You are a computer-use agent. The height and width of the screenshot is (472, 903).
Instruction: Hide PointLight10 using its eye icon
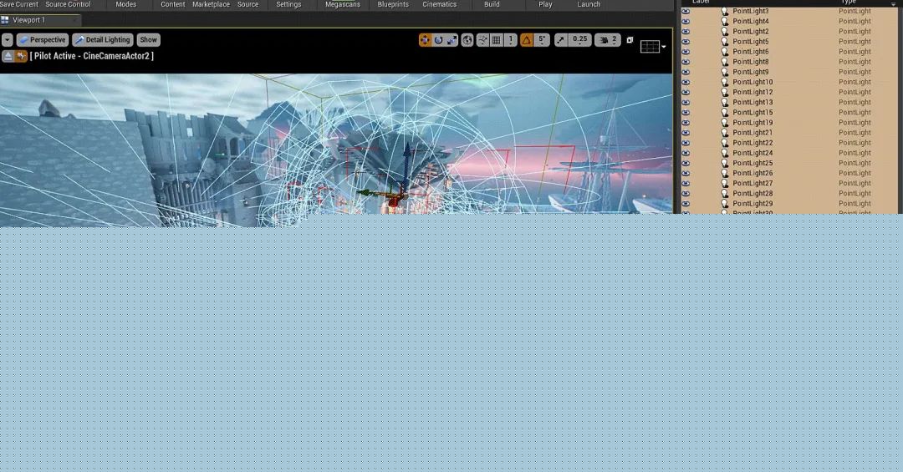686,82
